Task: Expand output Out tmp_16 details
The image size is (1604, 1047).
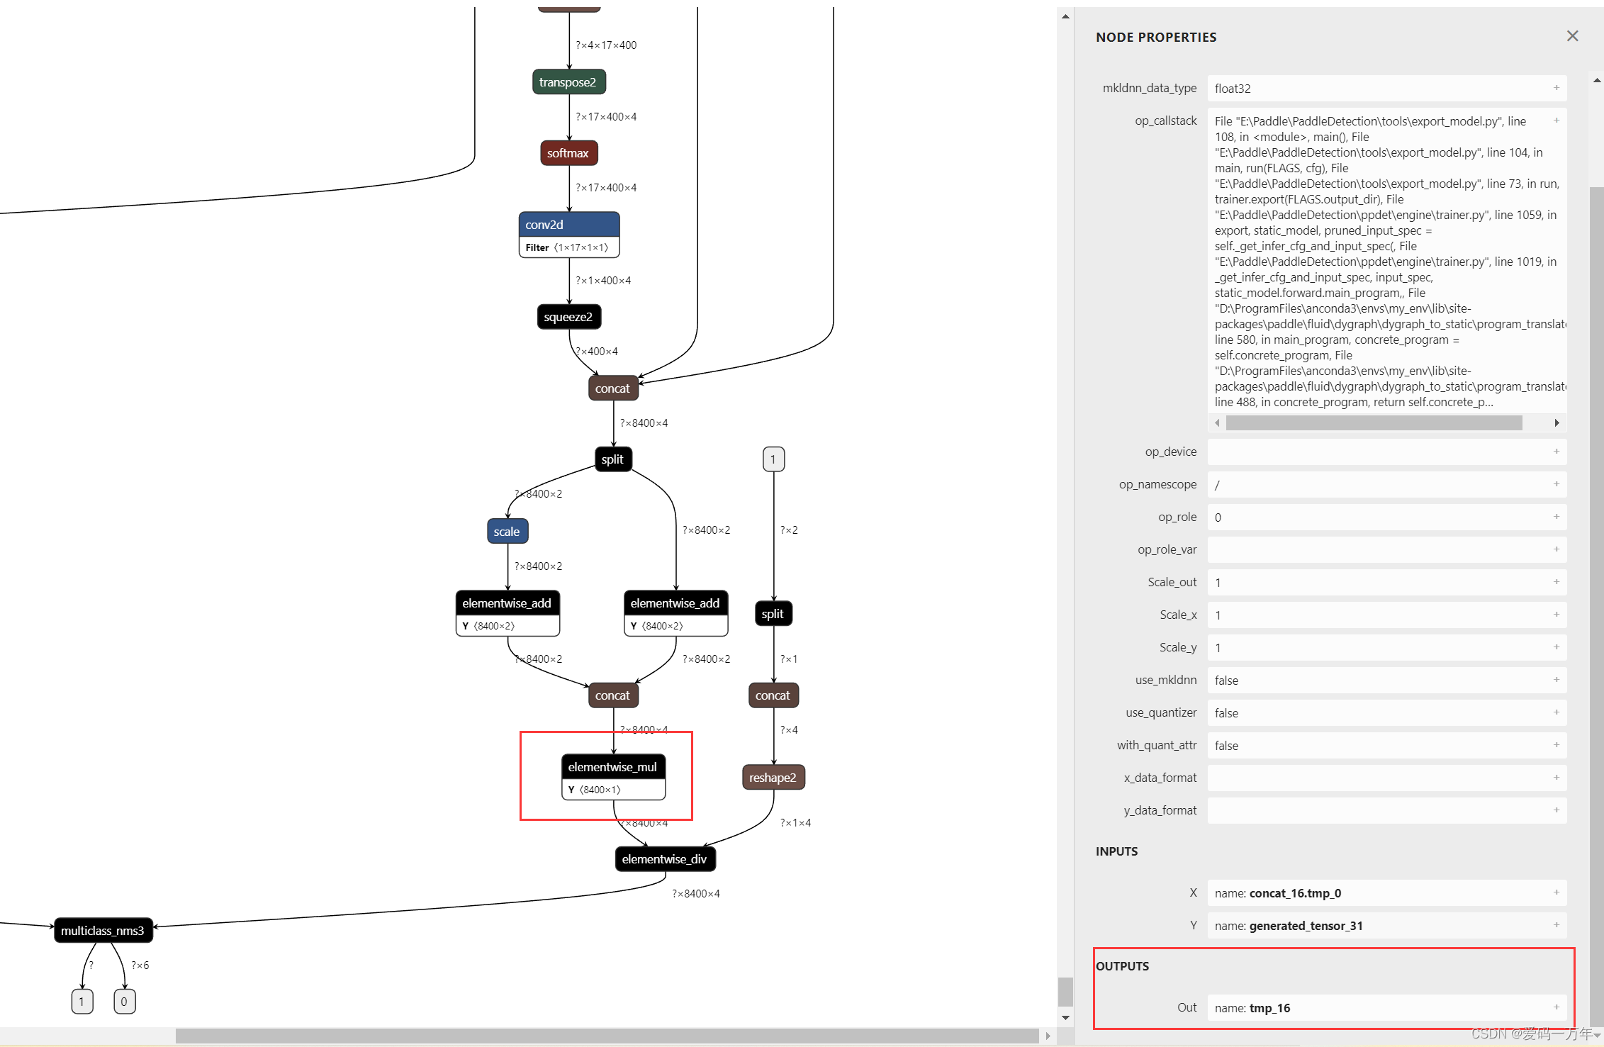Action: tap(1557, 1007)
